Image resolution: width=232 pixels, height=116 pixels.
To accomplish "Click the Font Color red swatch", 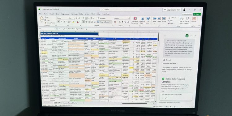I will [x=78, y=22].
